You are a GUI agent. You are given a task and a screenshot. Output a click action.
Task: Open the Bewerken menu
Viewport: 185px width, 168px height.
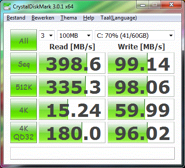(x=43, y=18)
